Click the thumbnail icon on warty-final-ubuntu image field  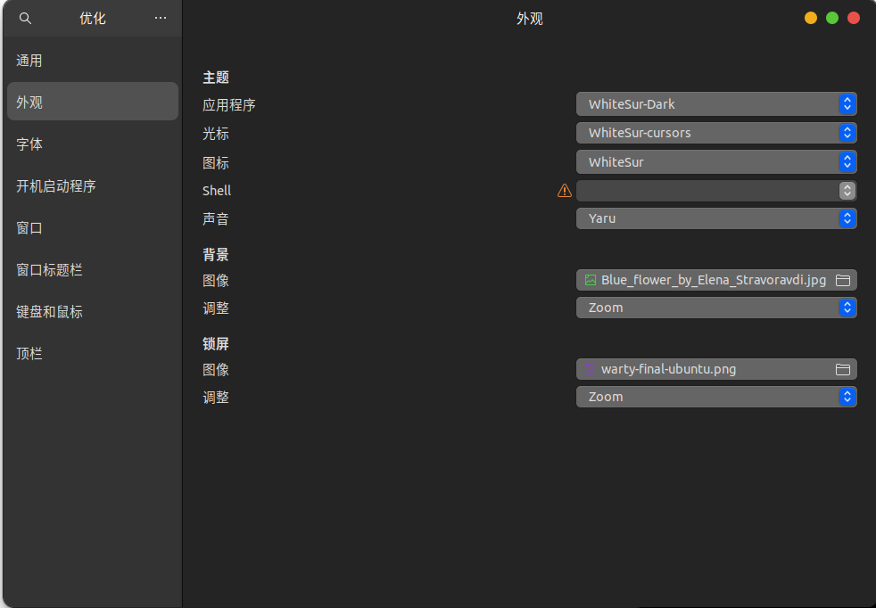(x=590, y=368)
